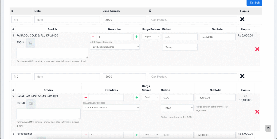The width and height of the screenshot is (277, 139).
Task: Increase Cataflam quantity with plus button
Action: [x=137, y=97]
